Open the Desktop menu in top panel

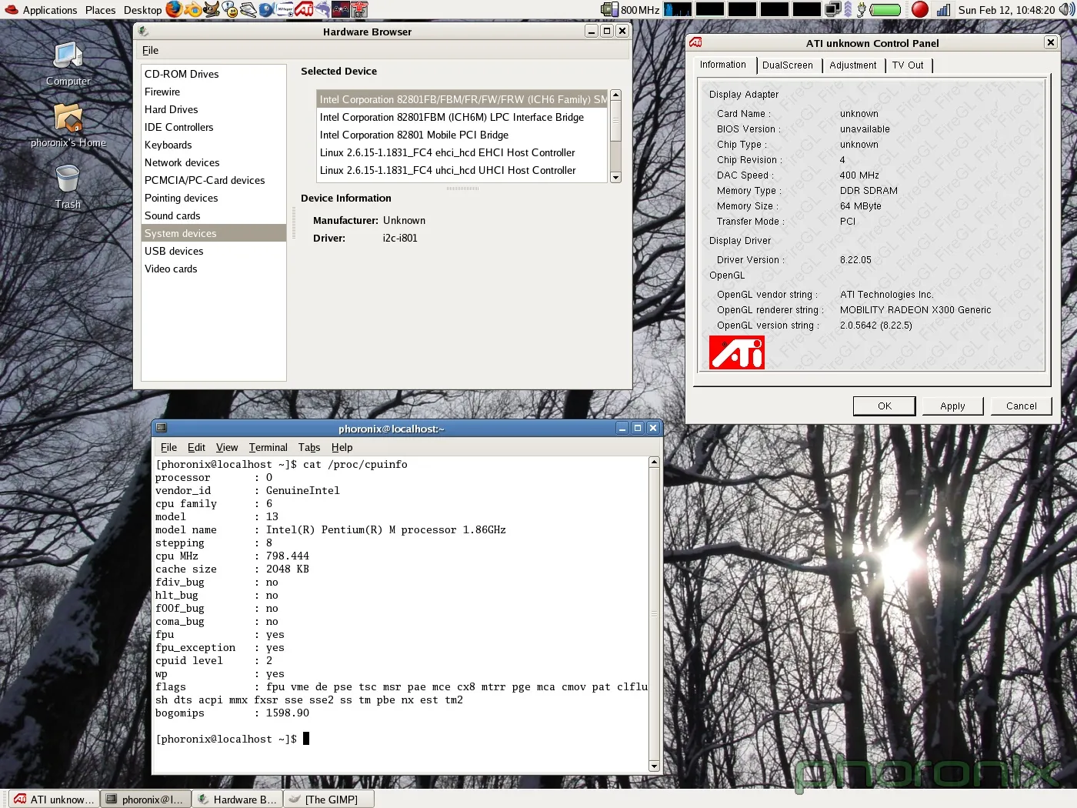coord(143,10)
